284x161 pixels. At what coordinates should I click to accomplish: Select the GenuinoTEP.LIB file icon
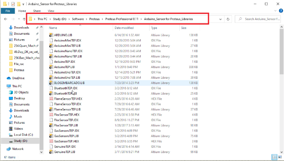(x=51, y=152)
